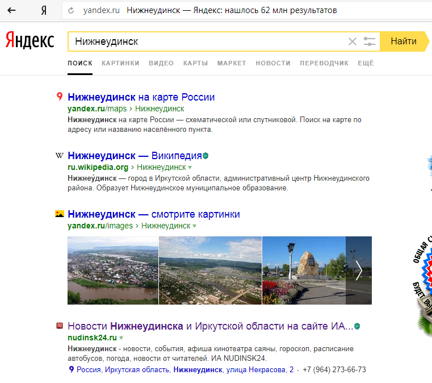432x383 pixels.
Task: Open 'Нижнеудинск — смотрите картинки' result
Action: coord(154,214)
